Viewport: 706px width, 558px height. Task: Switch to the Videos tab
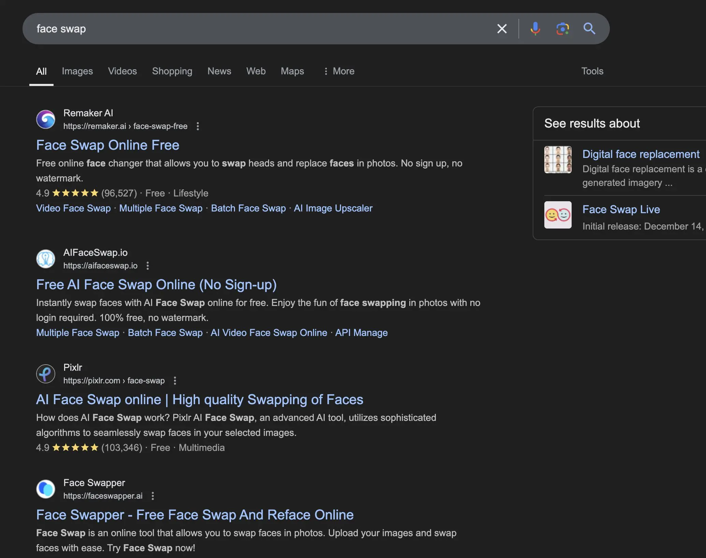tap(122, 71)
